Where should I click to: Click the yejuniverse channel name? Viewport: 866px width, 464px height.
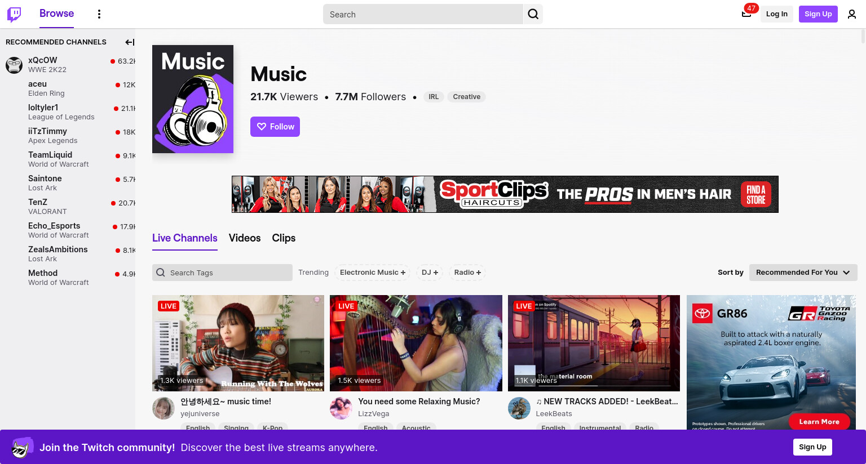click(200, 414)
